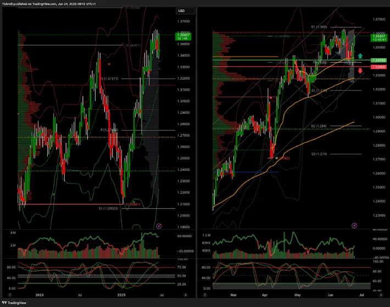Toggle auto-scale A button on left chart
Image resolution: width=390 pixels, height=307 pixels.
[185, 295]
